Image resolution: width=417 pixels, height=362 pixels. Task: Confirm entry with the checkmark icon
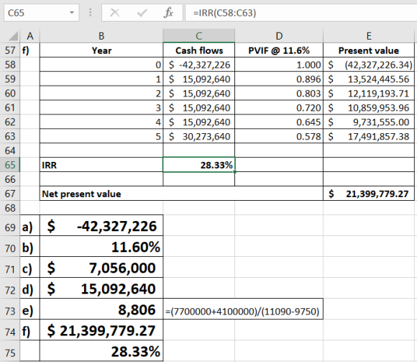point(142,12)
